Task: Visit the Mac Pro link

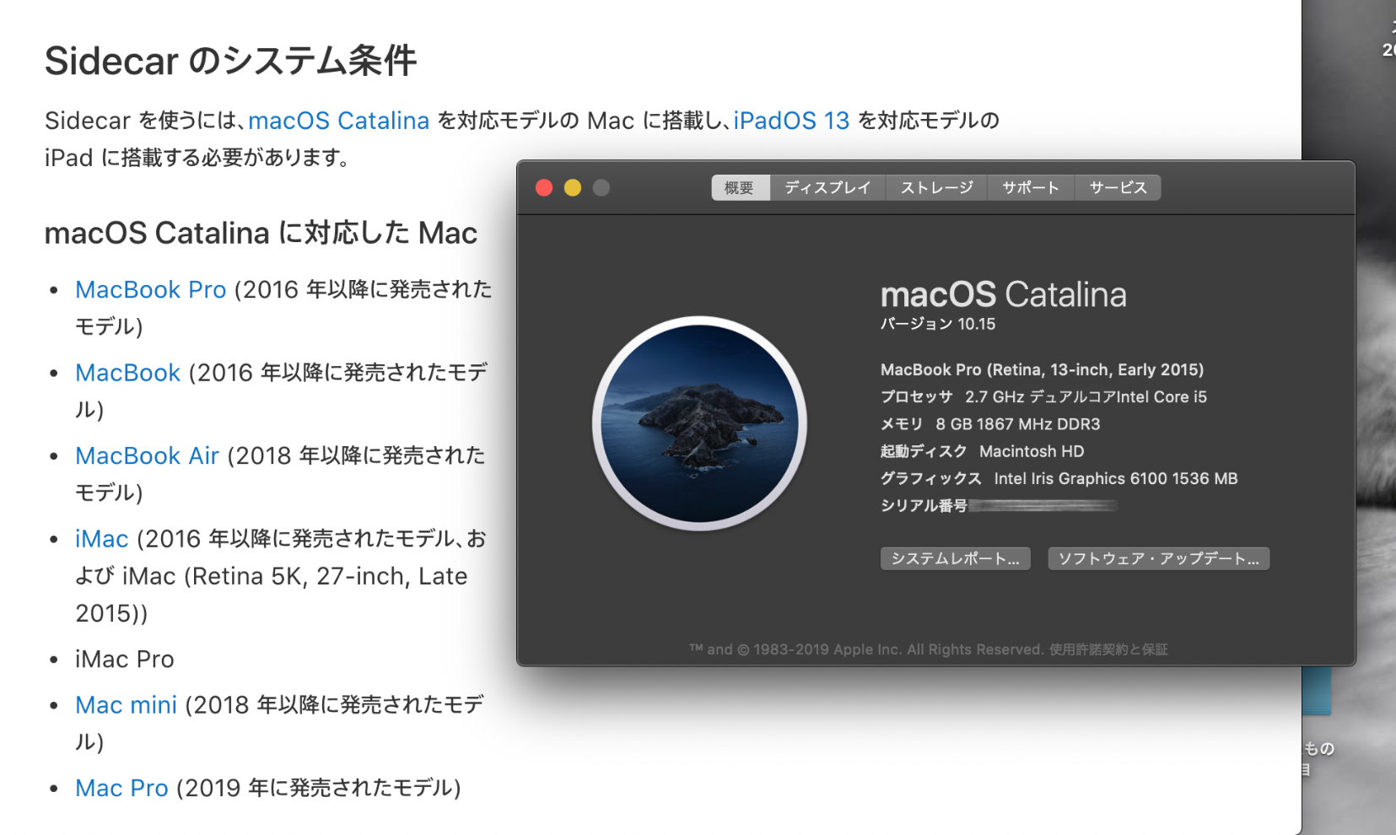Action: click(122, 788)
